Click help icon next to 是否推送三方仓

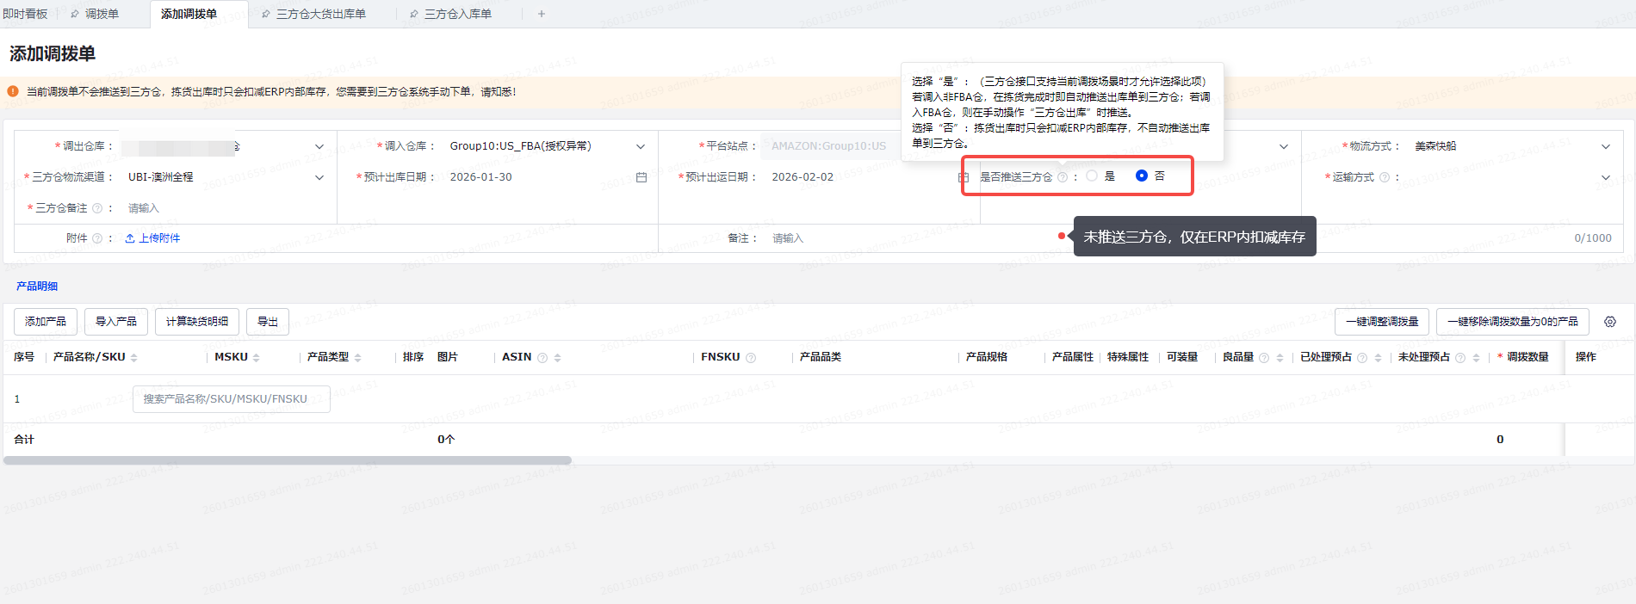click(1063, 177)
